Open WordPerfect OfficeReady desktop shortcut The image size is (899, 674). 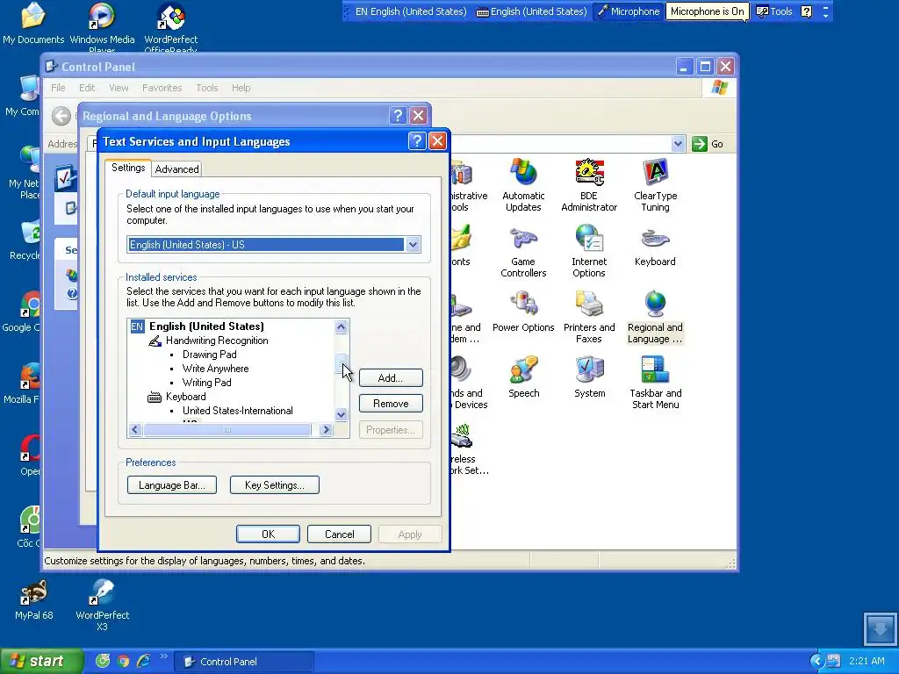[x=171, y=25]
